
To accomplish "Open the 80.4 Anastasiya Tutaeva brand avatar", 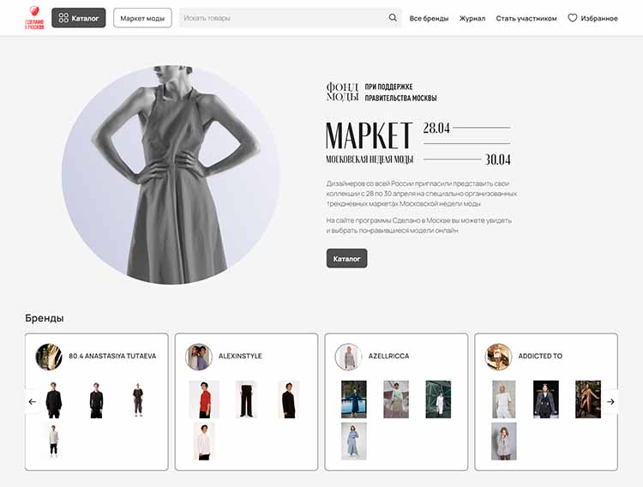I will tap(49, 357).
